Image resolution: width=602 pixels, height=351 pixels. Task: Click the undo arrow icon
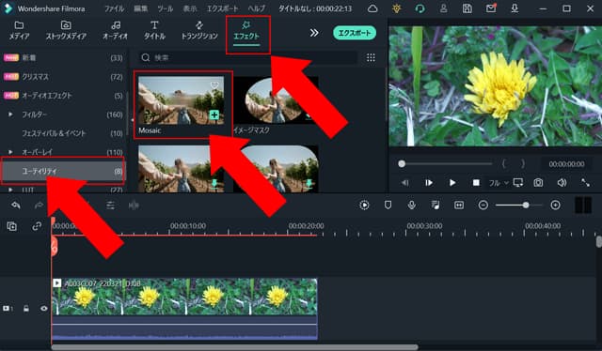(16, 206)
